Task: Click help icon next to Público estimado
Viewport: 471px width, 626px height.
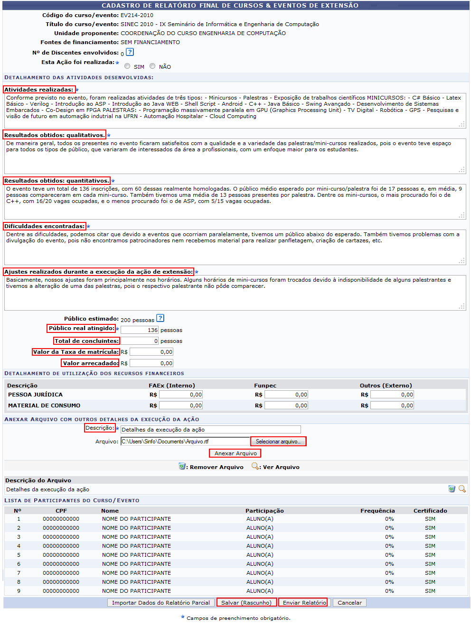Action: [x=160, y=318]
